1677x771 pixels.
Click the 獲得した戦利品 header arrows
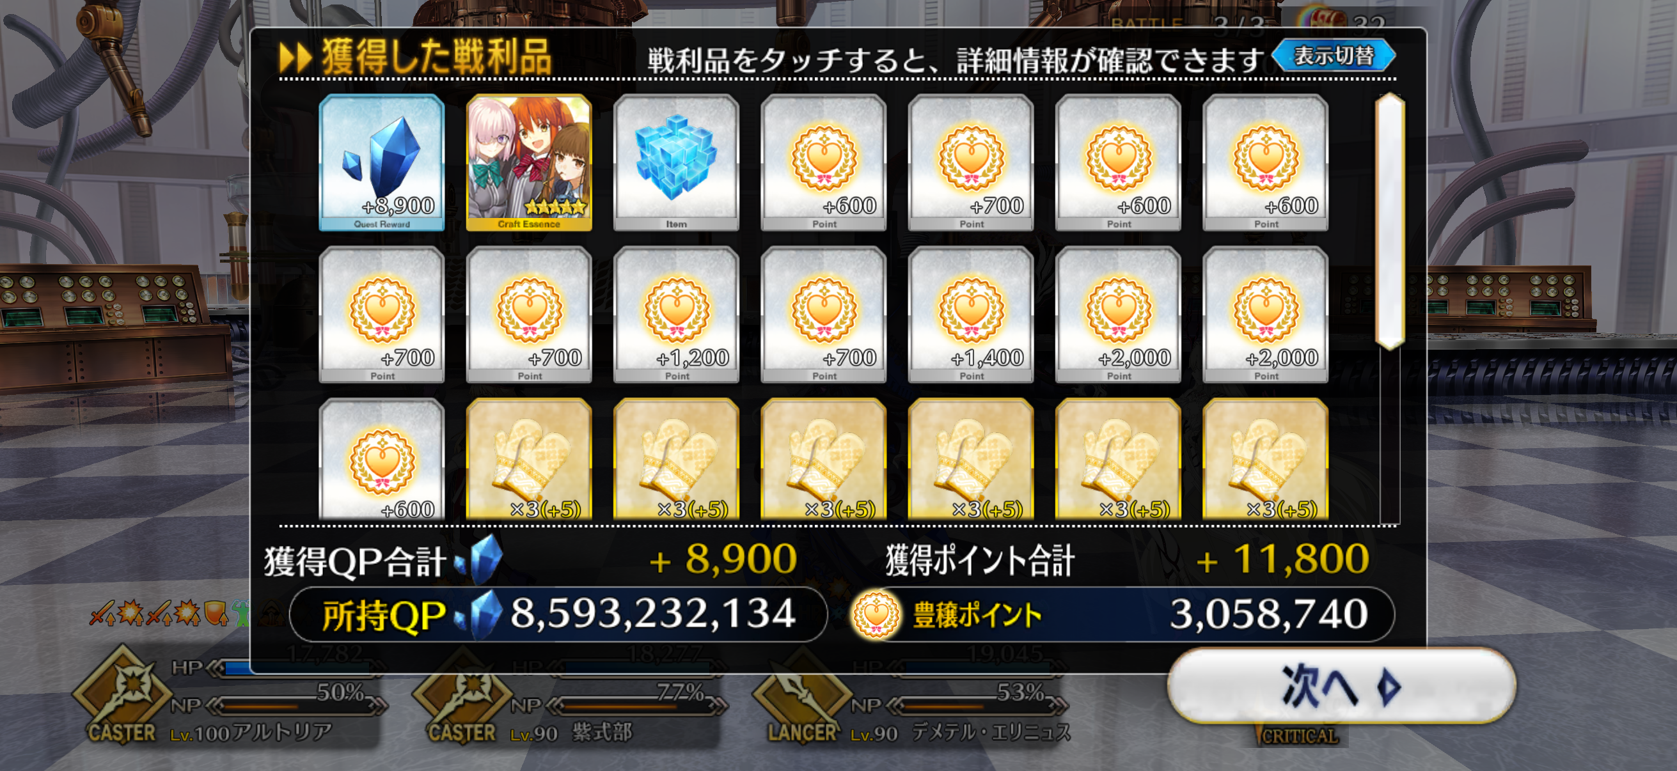pyautogui.click(x=295, y=58)
